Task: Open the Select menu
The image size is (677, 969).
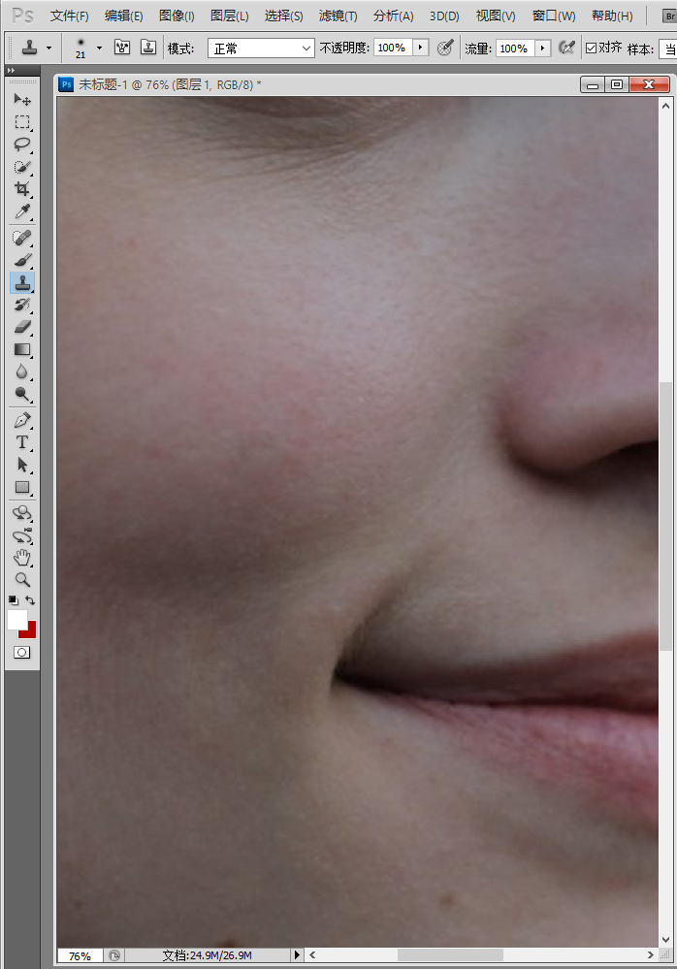Action: (x=283, y=16)
